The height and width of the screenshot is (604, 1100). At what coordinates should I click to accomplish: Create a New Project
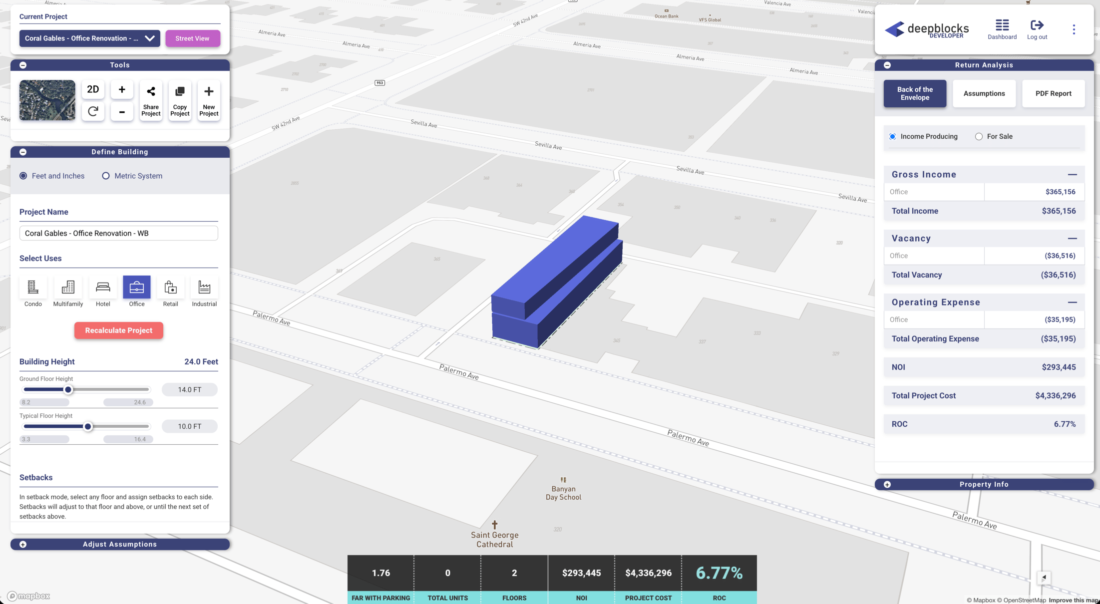(x=209, y=100)
